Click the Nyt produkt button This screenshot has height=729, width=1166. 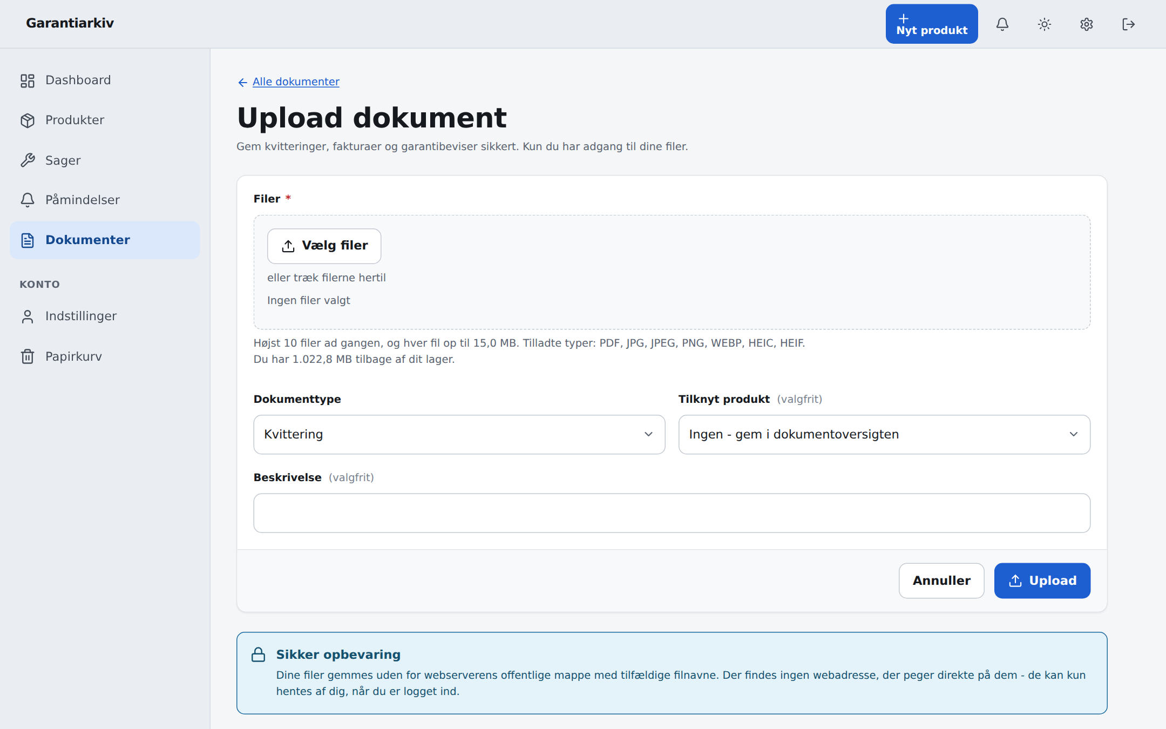click(932, 24)
